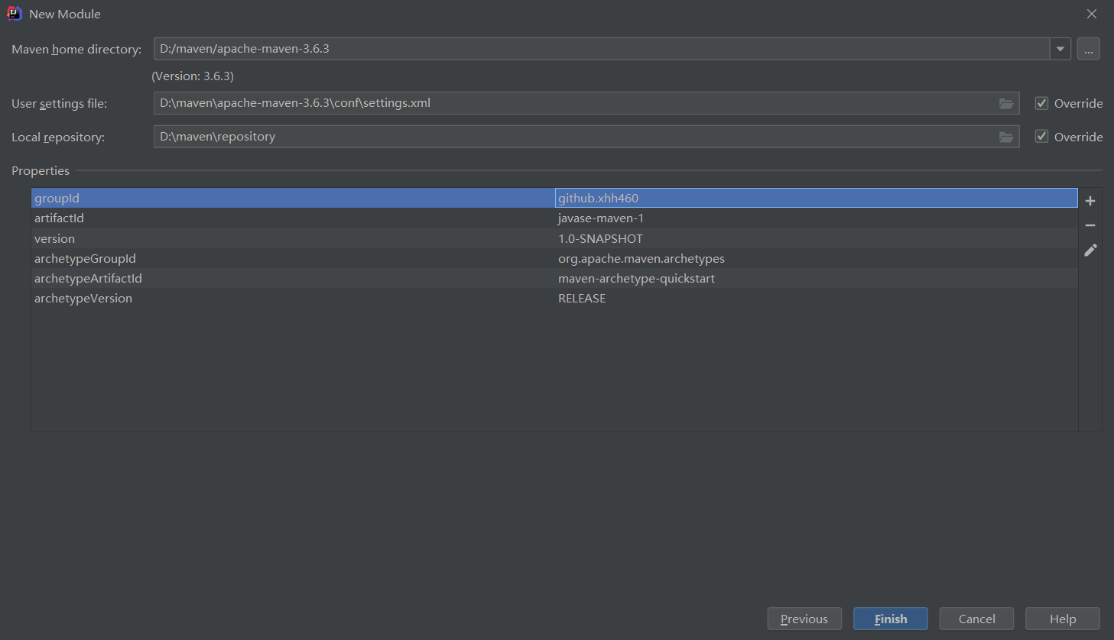Click the Previous button
Viewport: 1114px width, 640px height.
point(804,619)
